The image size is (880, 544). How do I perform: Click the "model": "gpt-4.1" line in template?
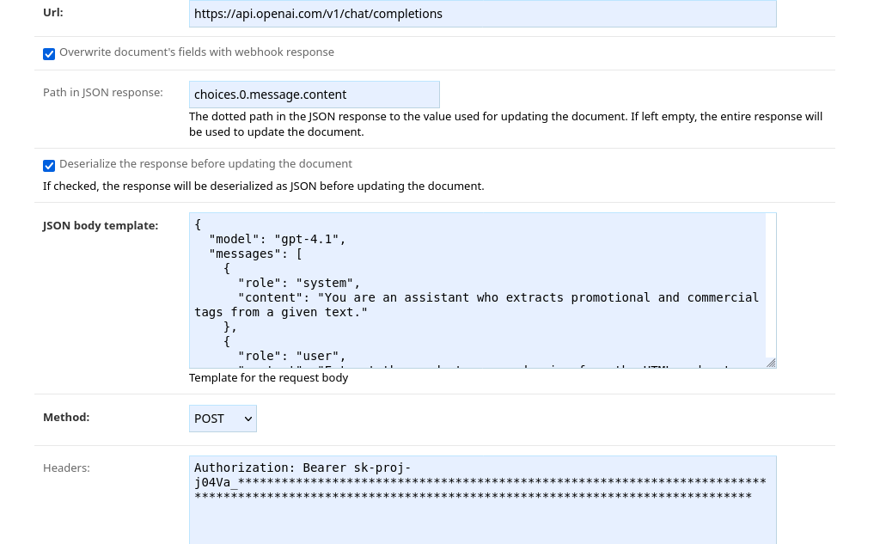(x=278, y=239)
